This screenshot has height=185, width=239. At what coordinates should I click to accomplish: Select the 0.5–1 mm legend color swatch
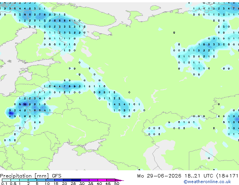point(15,180)
